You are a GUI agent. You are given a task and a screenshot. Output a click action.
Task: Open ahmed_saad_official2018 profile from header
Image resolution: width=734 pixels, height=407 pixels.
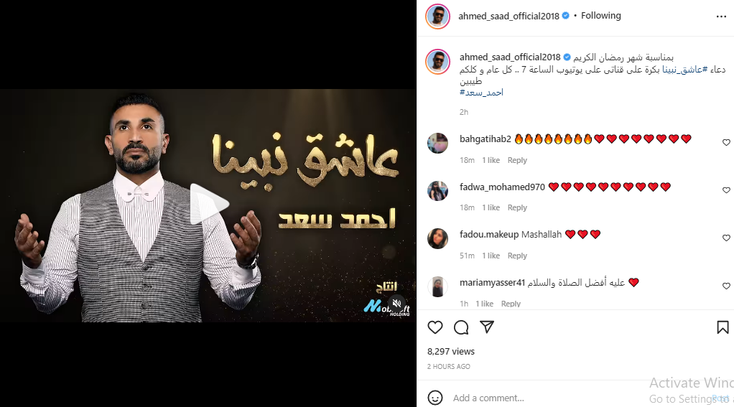point(508,16)
